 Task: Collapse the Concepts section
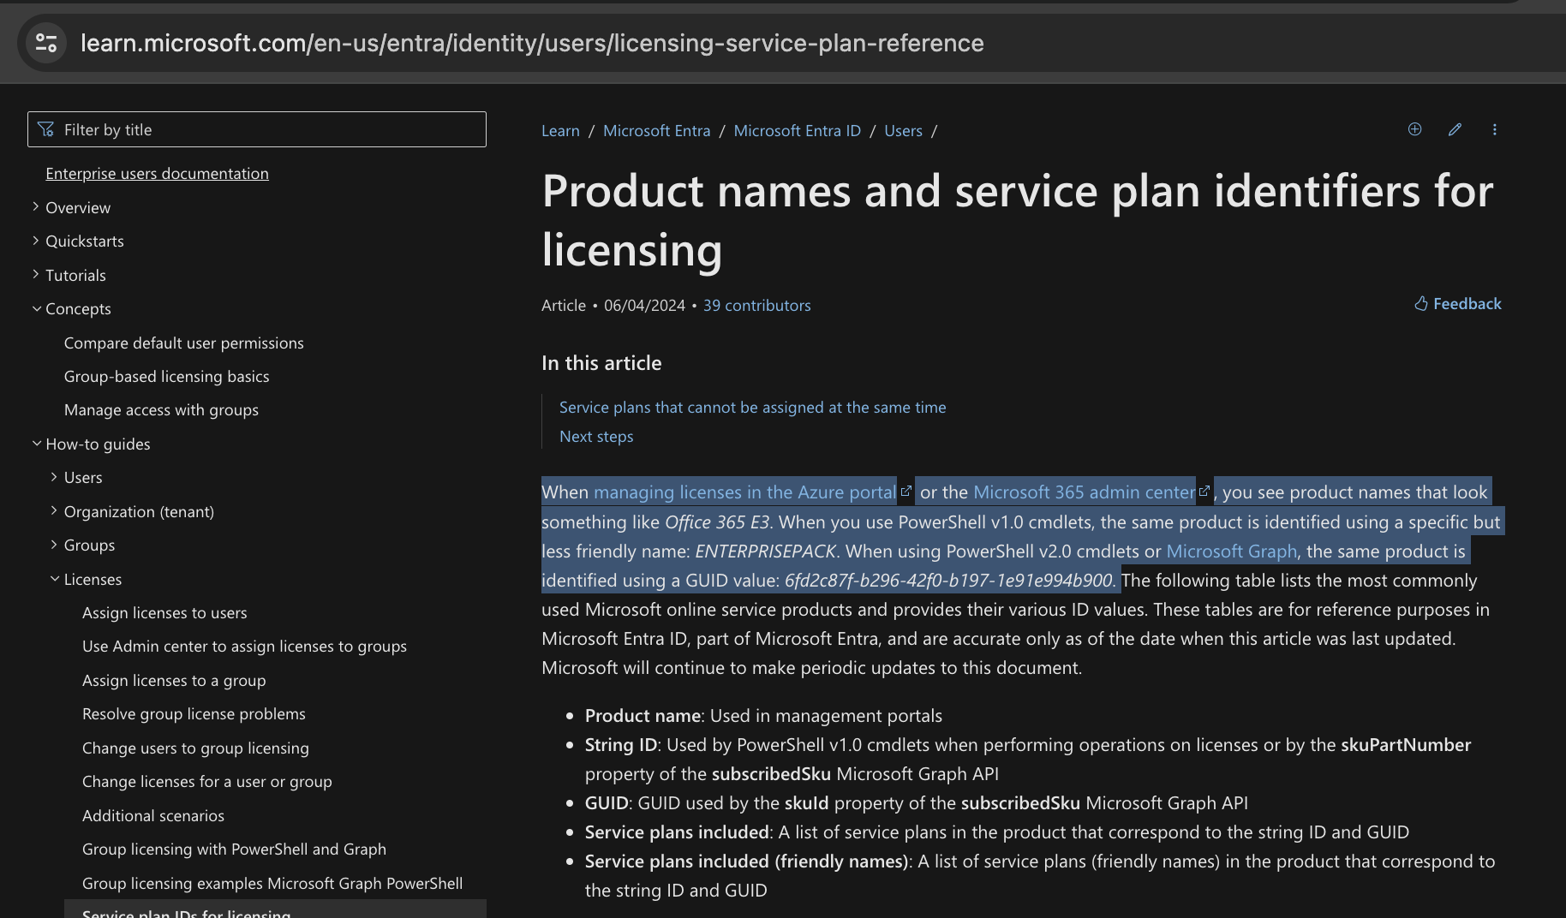(36, 308)
